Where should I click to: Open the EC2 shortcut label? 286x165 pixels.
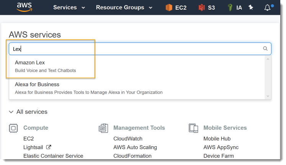coord(181,8)
